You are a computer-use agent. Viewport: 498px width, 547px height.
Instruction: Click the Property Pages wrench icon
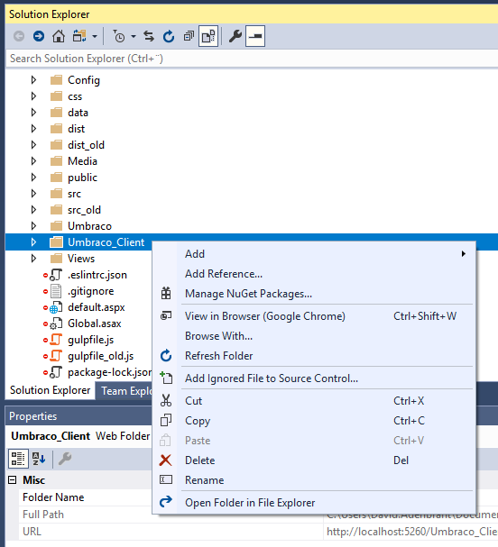coord(65,459)
